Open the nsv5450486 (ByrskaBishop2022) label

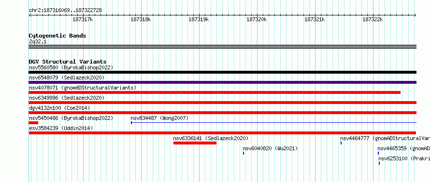click(x=71, y=118)
